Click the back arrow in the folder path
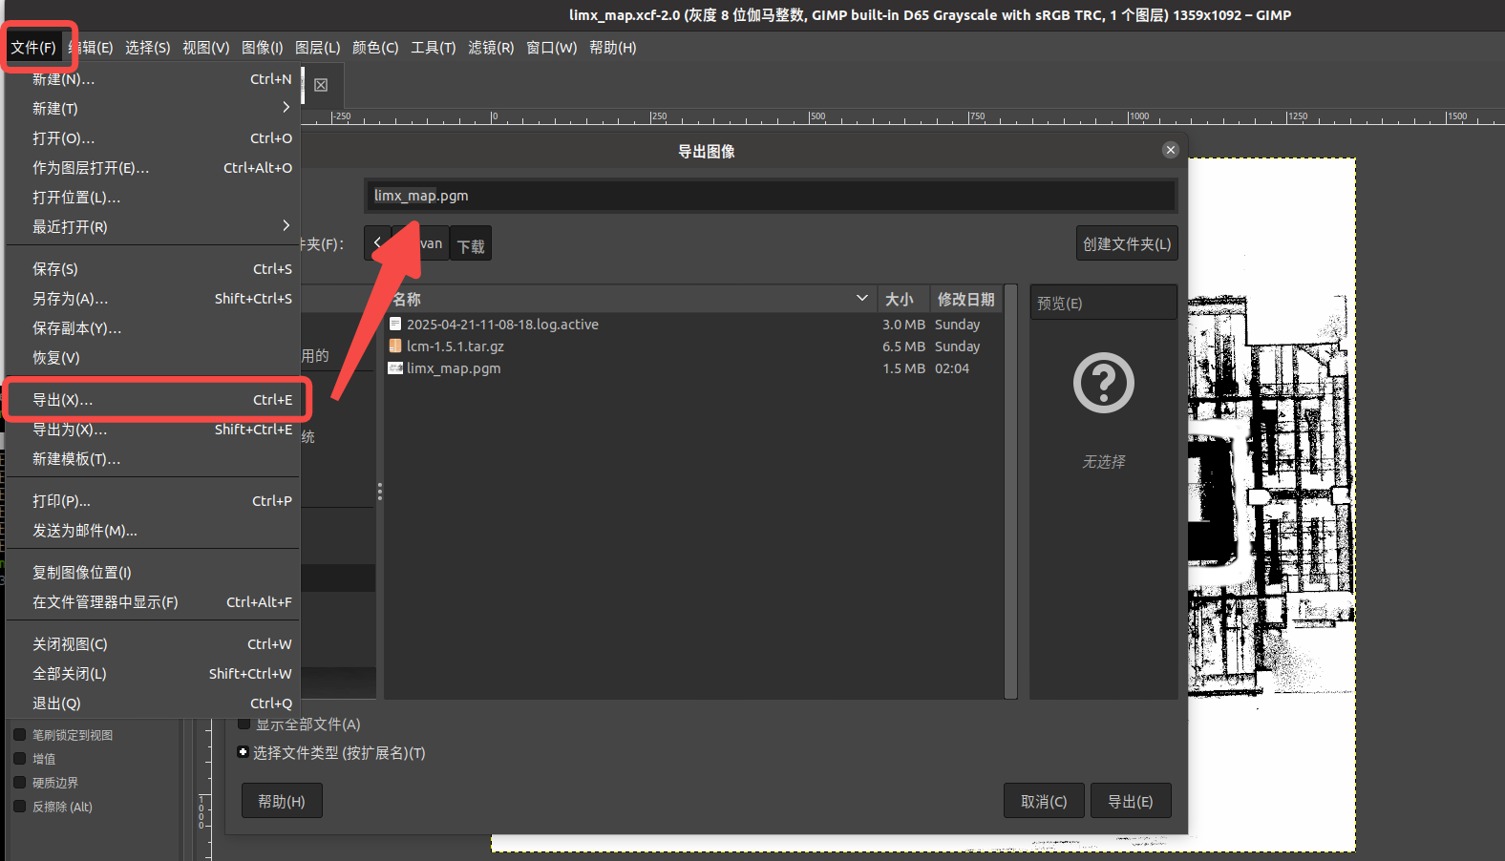Image resolution: width=1505 pixels, height=861 pixels. click(377, 243)
